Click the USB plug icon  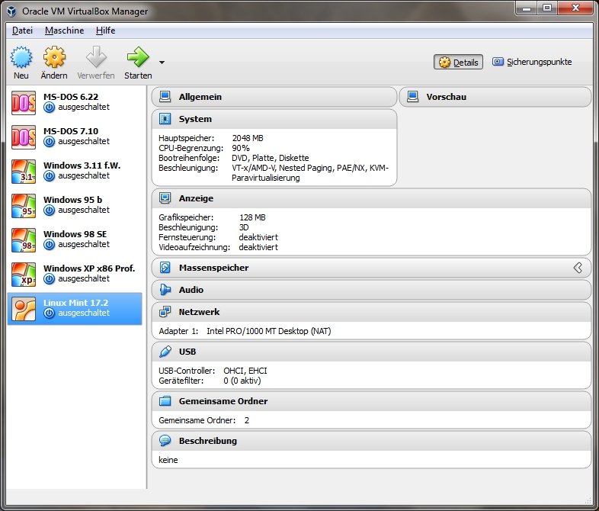coord(165,352)
